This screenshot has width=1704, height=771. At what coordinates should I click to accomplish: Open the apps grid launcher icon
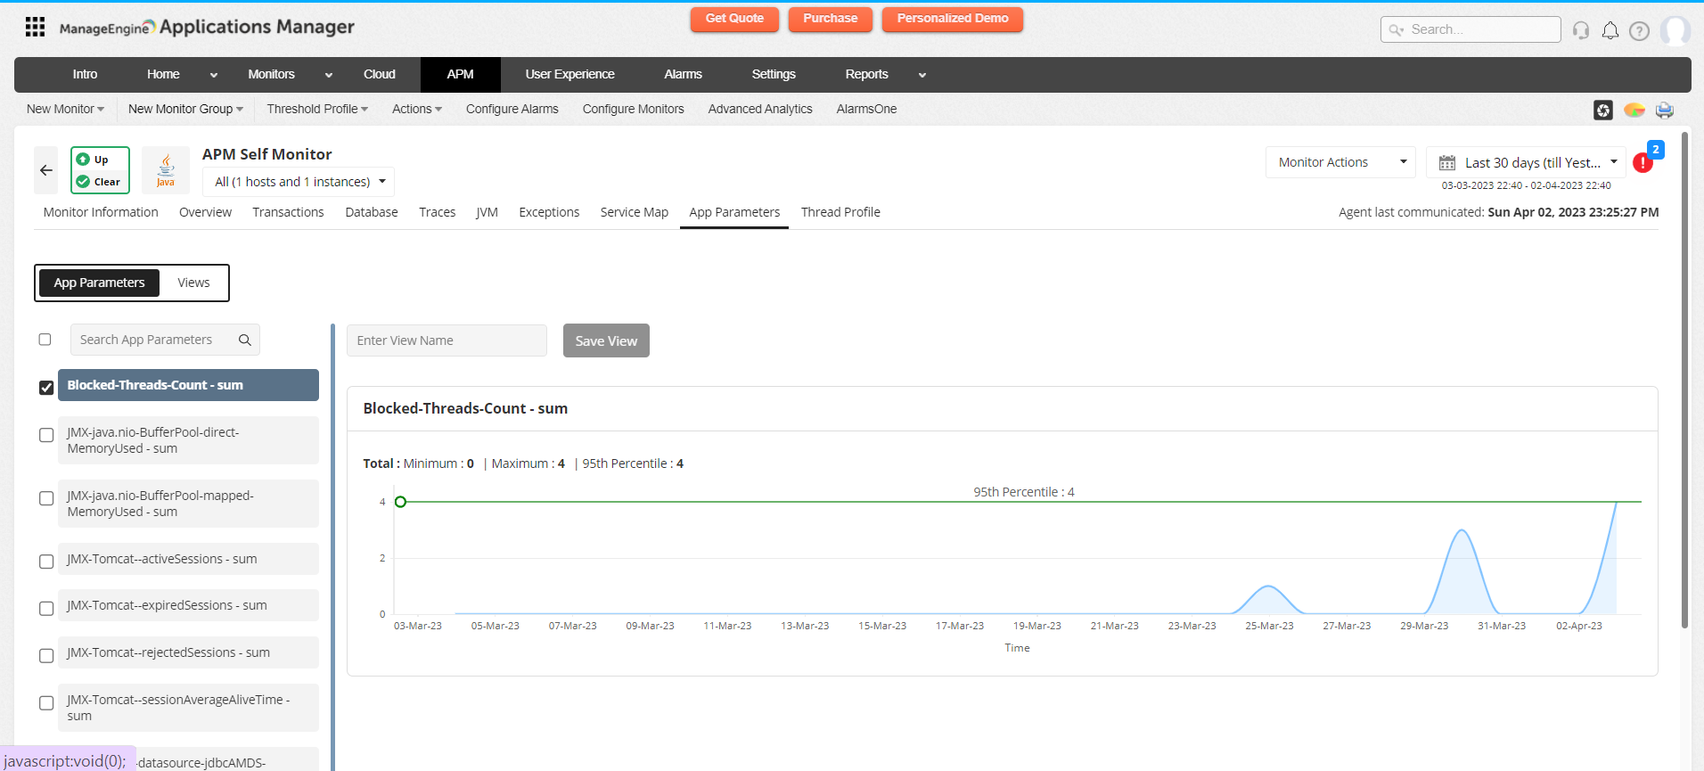[x=35, y=27]
